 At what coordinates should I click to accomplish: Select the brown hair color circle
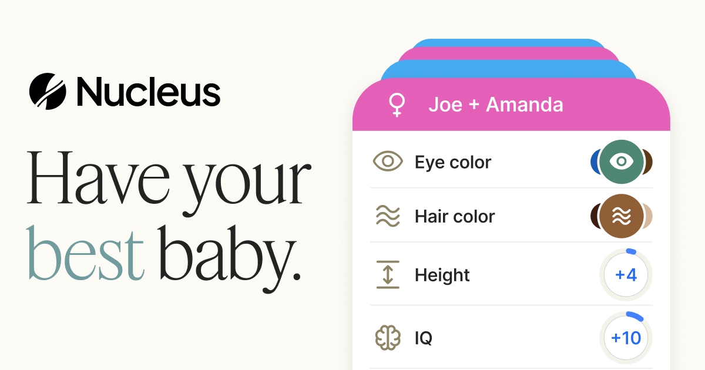pos(622,216)
